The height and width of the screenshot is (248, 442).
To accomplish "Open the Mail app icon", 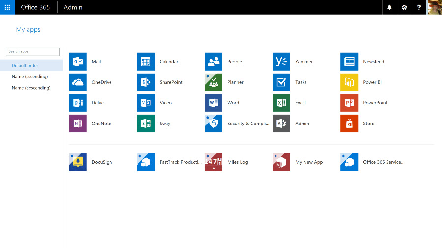I will (78, 62).
